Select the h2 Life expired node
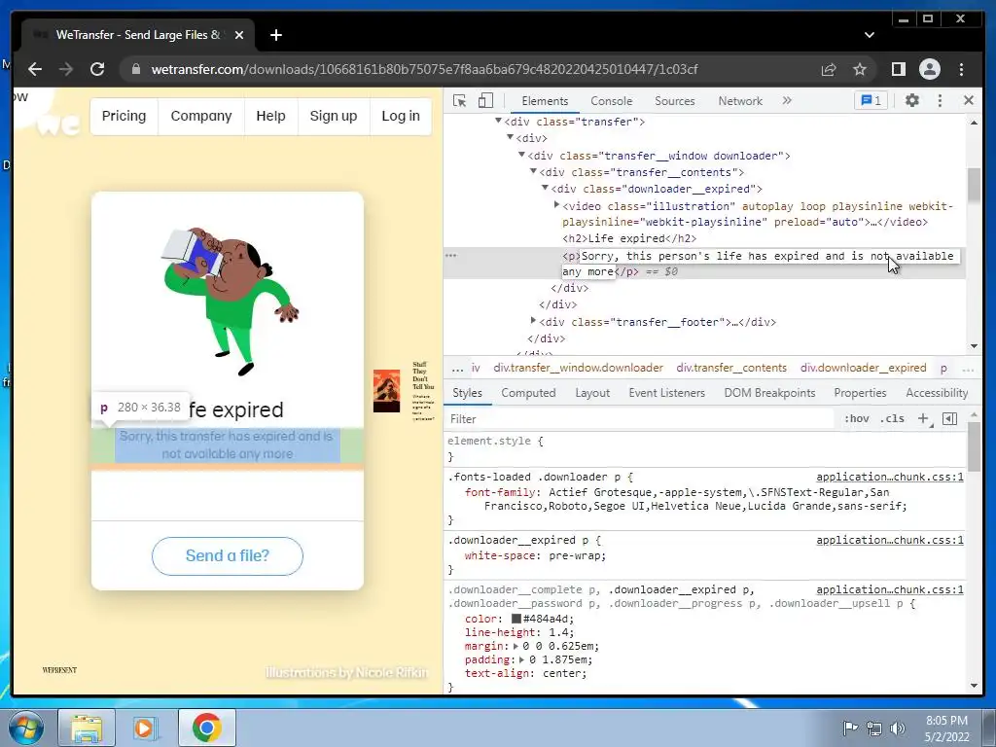 (x=629, y=239)
